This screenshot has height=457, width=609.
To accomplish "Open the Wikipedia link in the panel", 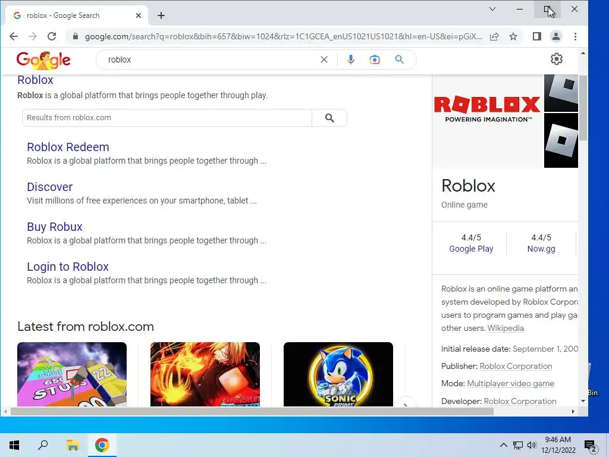I will pos(506,328).
